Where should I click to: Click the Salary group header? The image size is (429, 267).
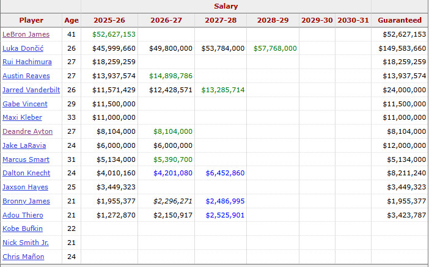(x=226, y=6)
